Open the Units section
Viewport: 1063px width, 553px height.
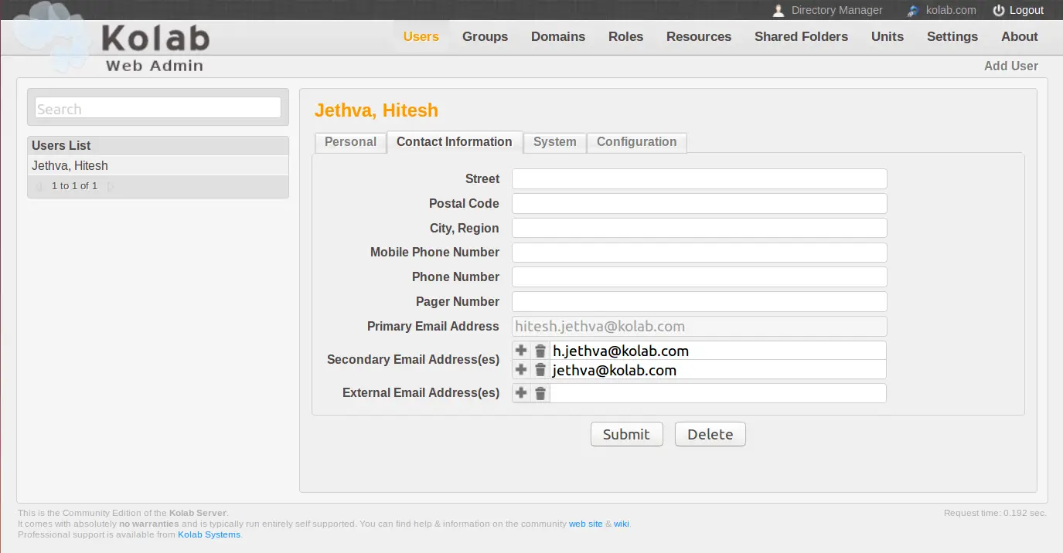[x=888, y=36]
